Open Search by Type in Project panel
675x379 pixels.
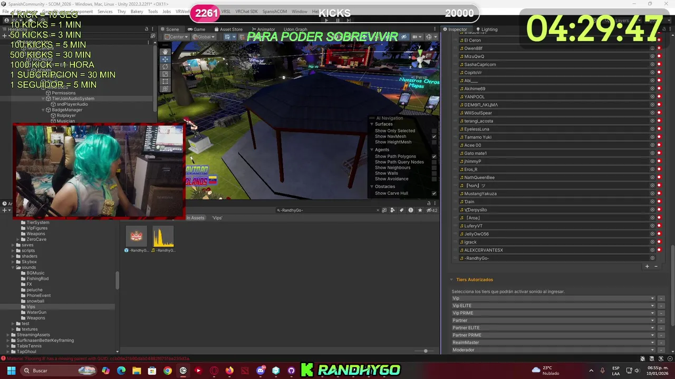392,210
